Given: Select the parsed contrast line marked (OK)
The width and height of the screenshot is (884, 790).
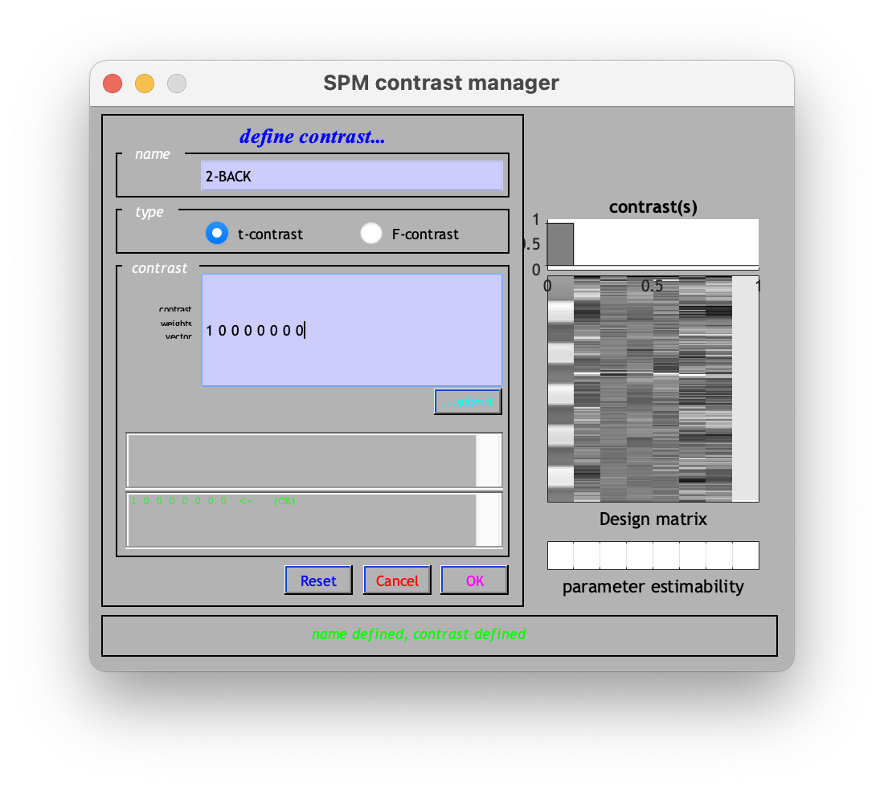Looking at the screenshot, I should [x=213, y=501].
